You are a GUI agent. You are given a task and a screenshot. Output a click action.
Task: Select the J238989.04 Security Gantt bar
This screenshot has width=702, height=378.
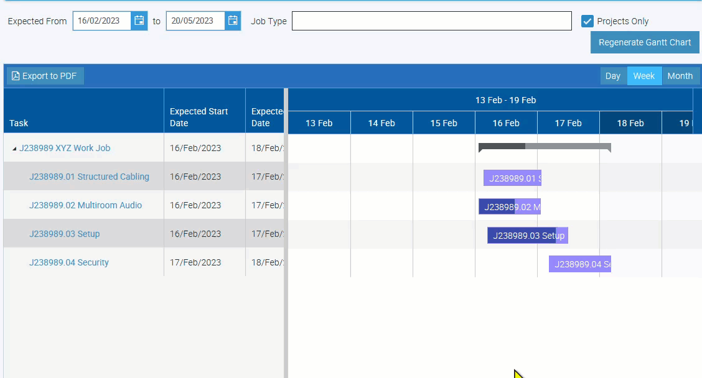[579, 264]
